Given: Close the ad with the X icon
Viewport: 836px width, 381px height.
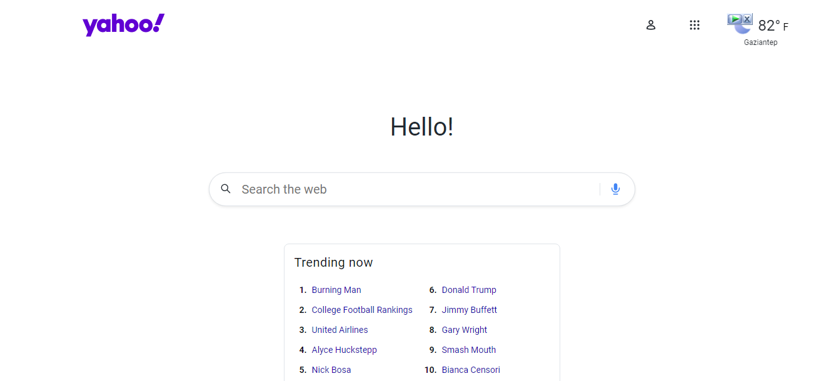Looking at the screenshot, I should click(x=747, y=19).
